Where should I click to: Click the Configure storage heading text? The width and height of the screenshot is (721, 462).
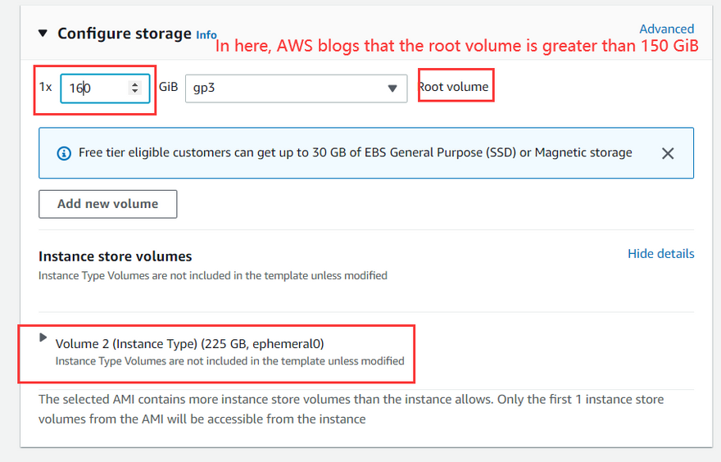(x=125, y=34)
